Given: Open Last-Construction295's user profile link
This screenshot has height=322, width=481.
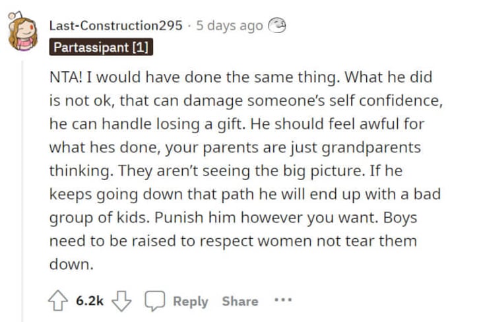Looking at the screenshot, I should pos(116,26).
